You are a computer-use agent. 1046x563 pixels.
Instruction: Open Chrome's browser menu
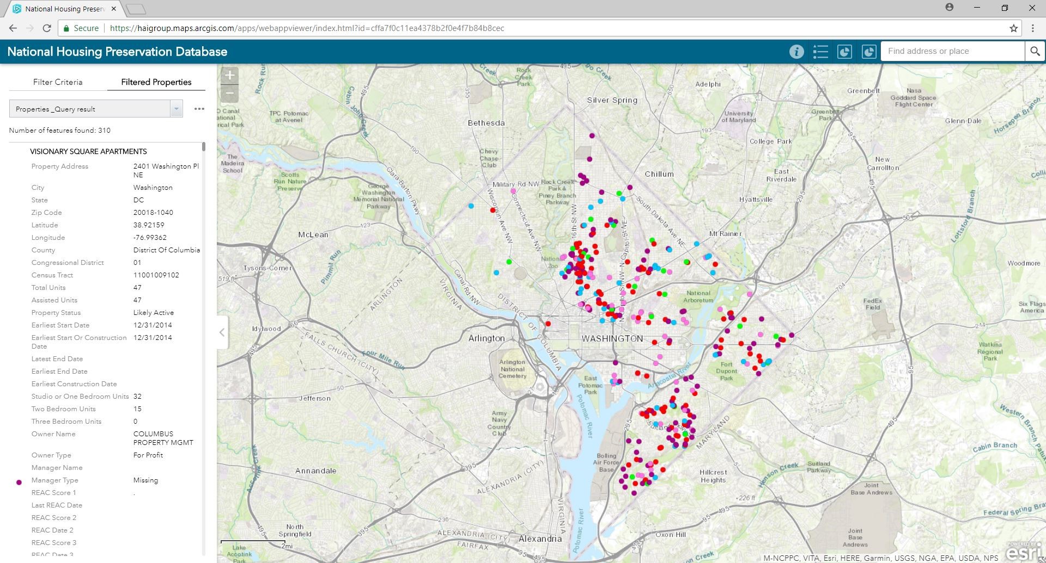1033,28
